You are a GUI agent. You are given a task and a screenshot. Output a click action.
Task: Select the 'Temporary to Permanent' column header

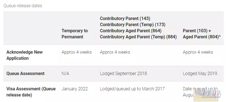(75, 34)
